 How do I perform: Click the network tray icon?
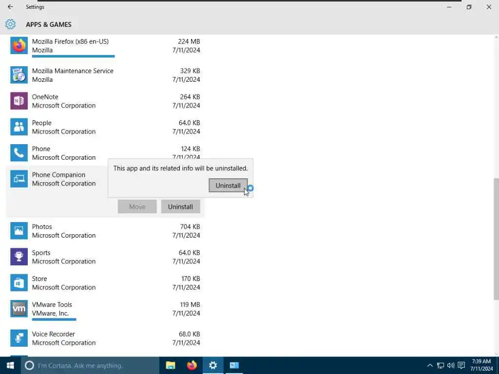click(x=441, y=365)
